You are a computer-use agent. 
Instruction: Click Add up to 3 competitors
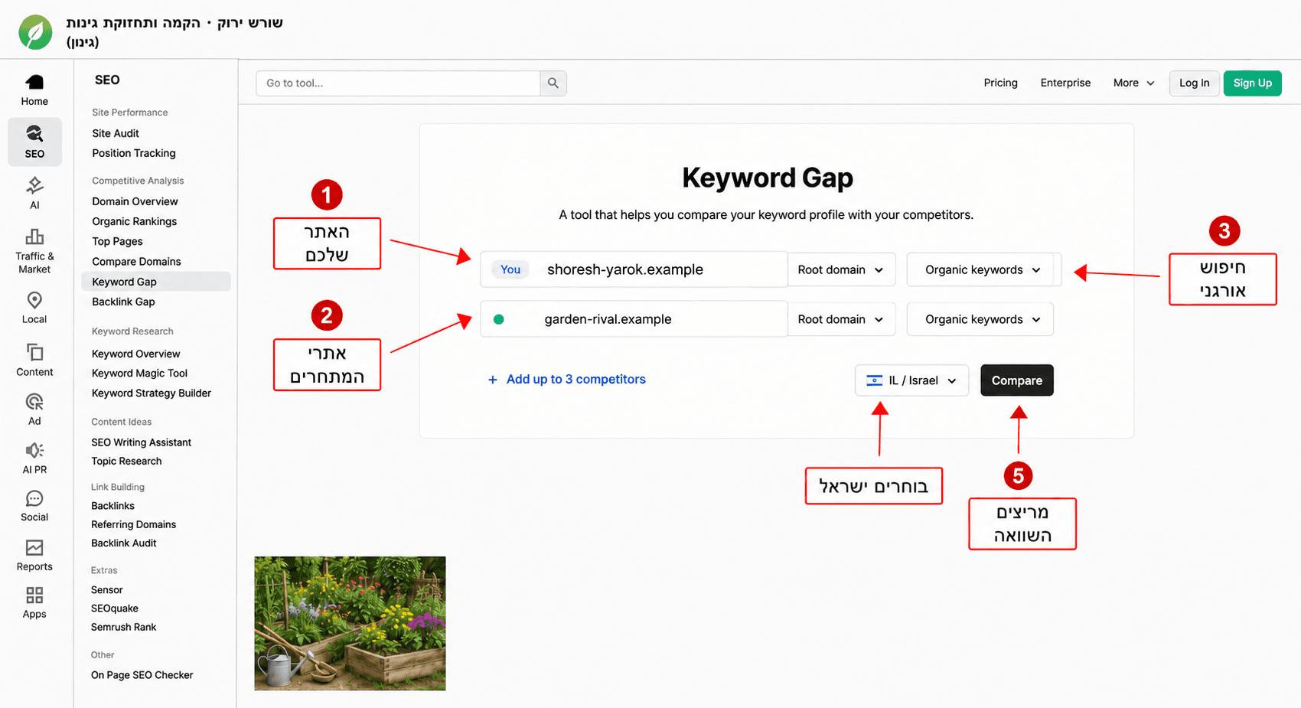576,380
